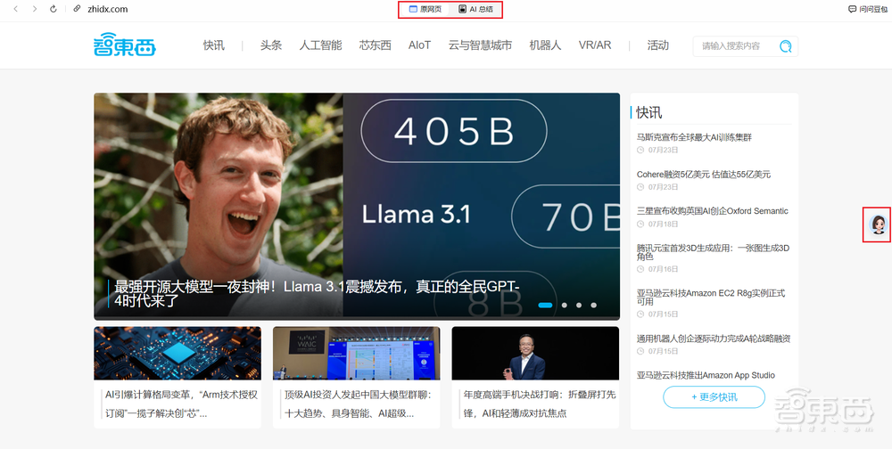Open 腾讯元宝首发3D生成应用 news item
Viewport: 892px width, 449px height.
pos(713,252)
